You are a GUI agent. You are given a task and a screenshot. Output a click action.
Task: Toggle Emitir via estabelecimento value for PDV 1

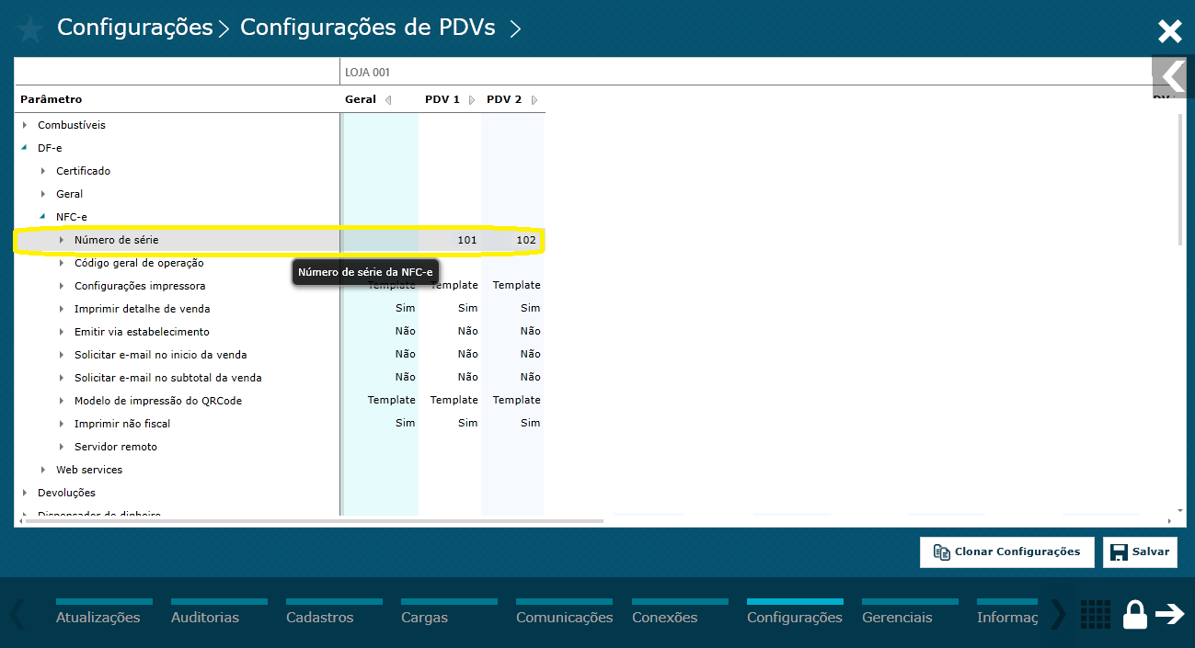point(467,331)
